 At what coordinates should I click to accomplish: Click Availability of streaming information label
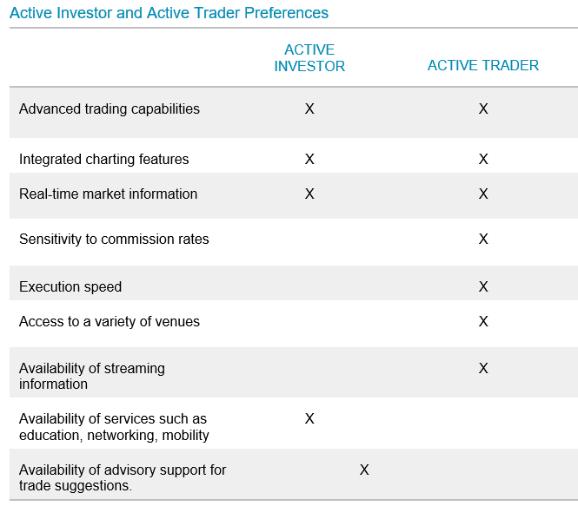point(92,377)
